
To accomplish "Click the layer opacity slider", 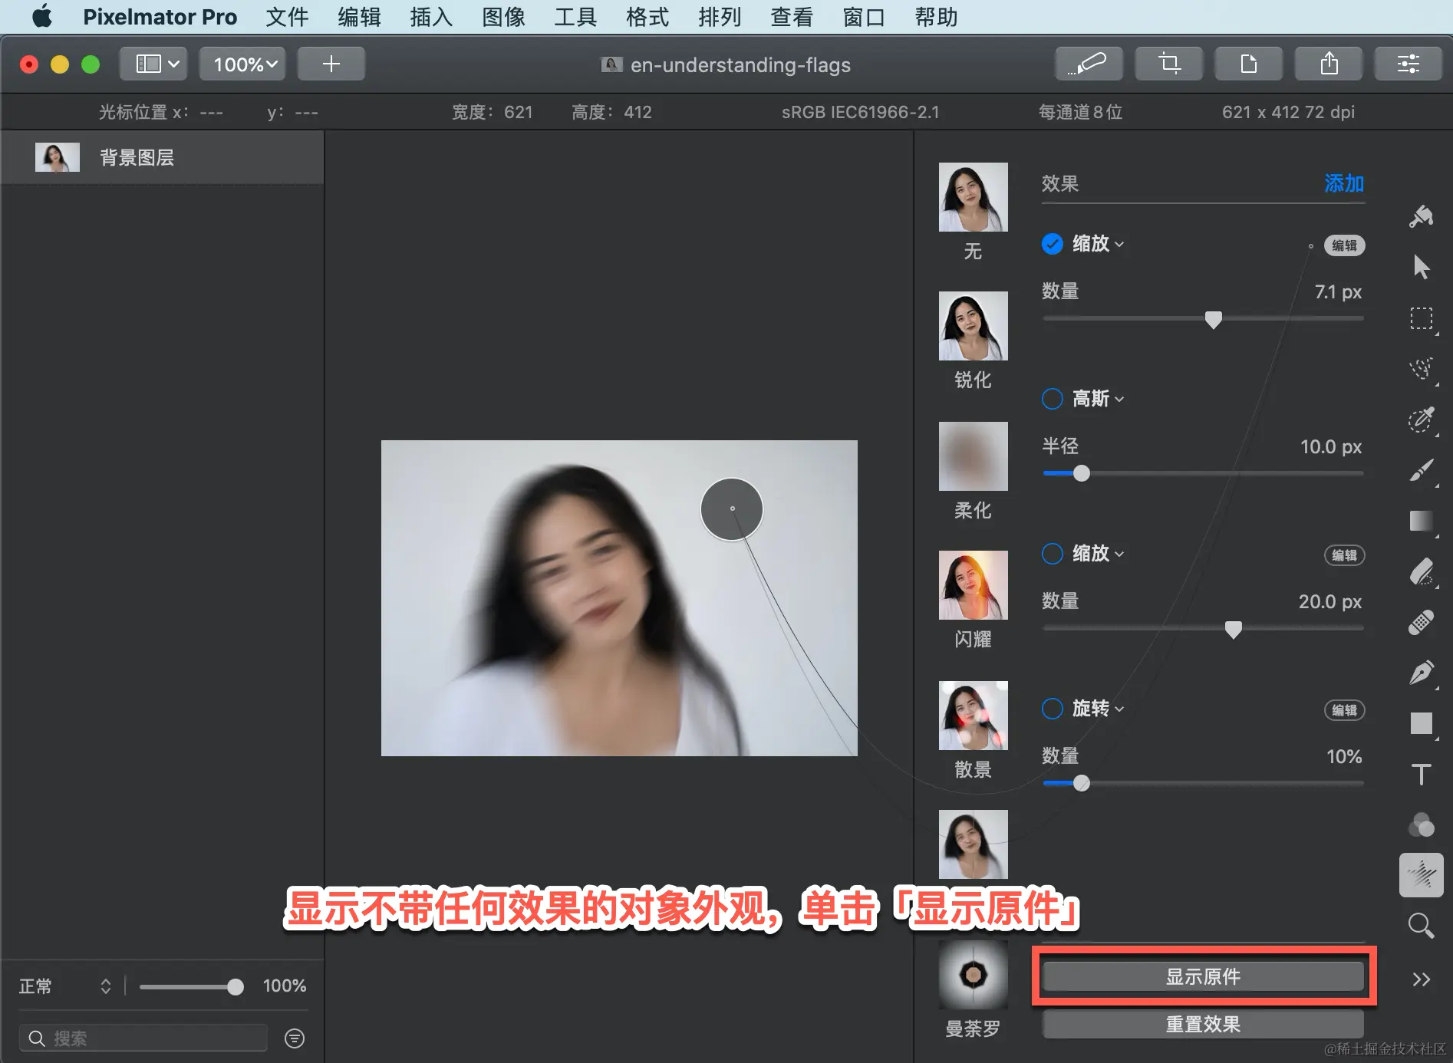I will click(x=190, y=986).
